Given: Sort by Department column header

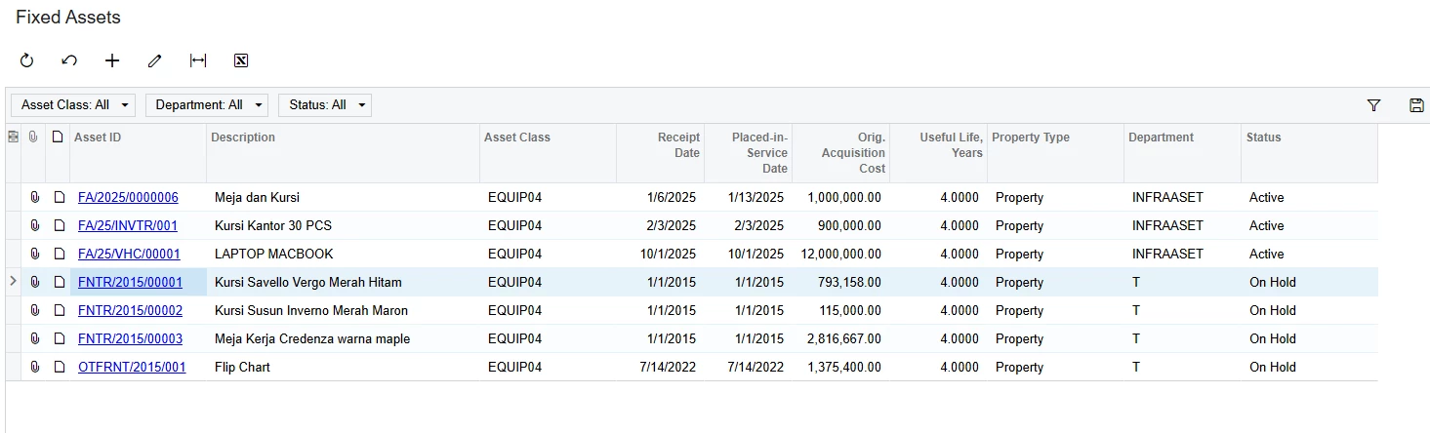Looking at the screenshot, I should click(1182, 153).
